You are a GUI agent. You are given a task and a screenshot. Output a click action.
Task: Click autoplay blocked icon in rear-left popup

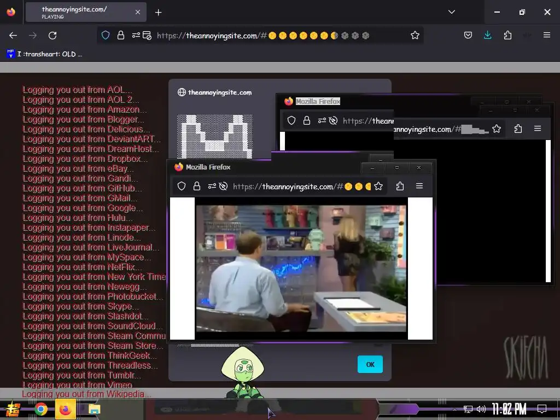pos(333,121)
